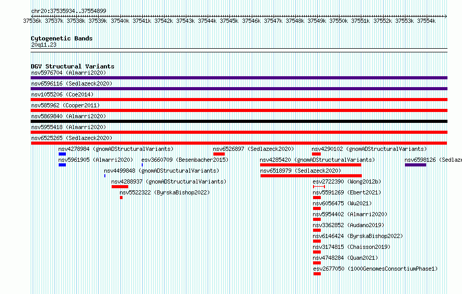Open nsv4288937 (gnomADStructuralVariants) label
The height and width of the screenshot is (294, 462).
(169, 181)
